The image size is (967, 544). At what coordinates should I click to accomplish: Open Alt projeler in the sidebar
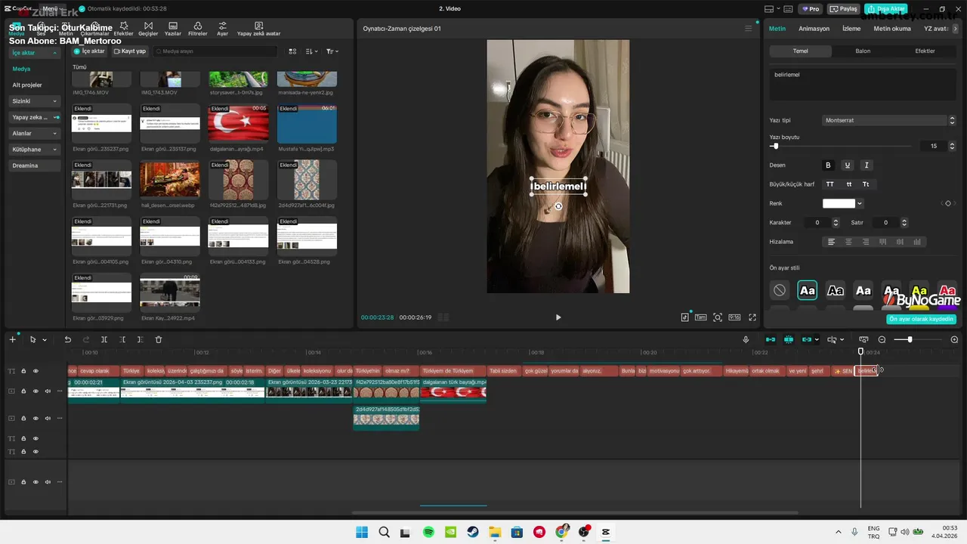pyautogui.click(x=27, y=85)
